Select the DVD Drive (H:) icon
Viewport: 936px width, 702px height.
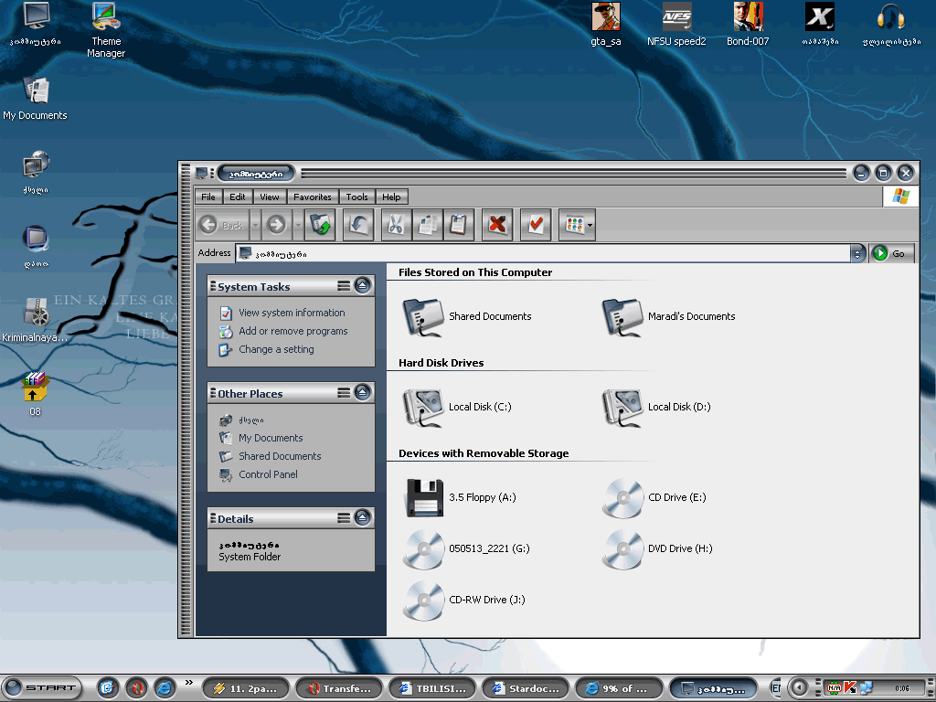point(622,549)
